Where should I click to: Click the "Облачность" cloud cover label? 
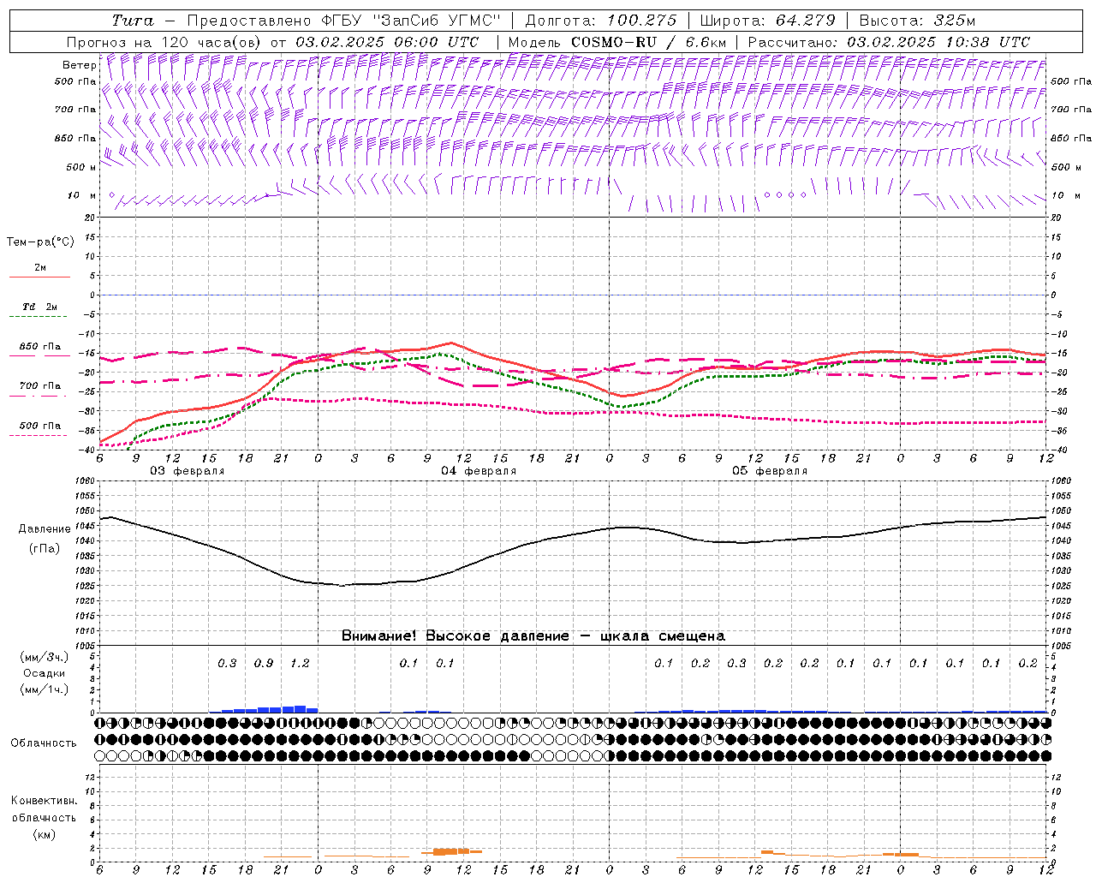(x=44, y=743)
